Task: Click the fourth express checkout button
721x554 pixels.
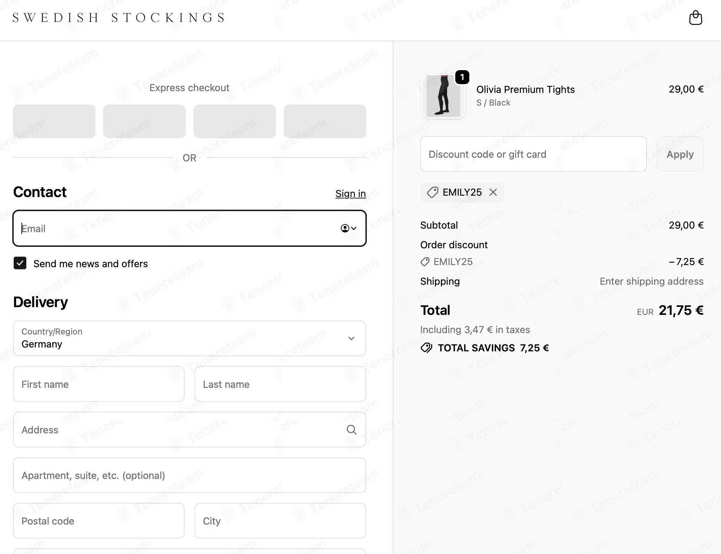Action: point(325,121)
